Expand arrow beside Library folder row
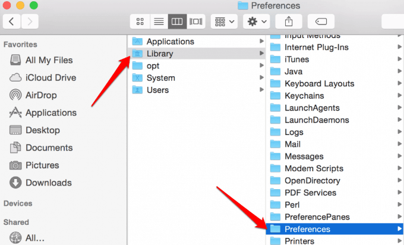The height and width of the screenshot is (245, 404). 261,53
